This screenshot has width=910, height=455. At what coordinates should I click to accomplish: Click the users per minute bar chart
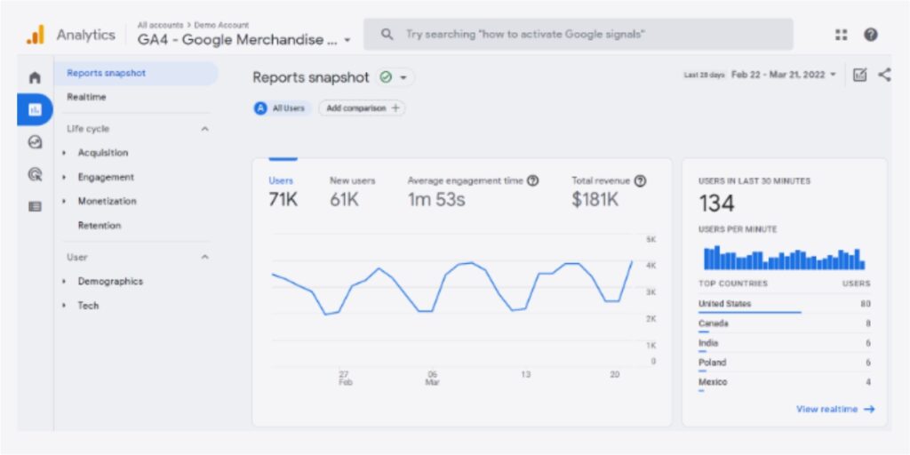tap(784, 258)
